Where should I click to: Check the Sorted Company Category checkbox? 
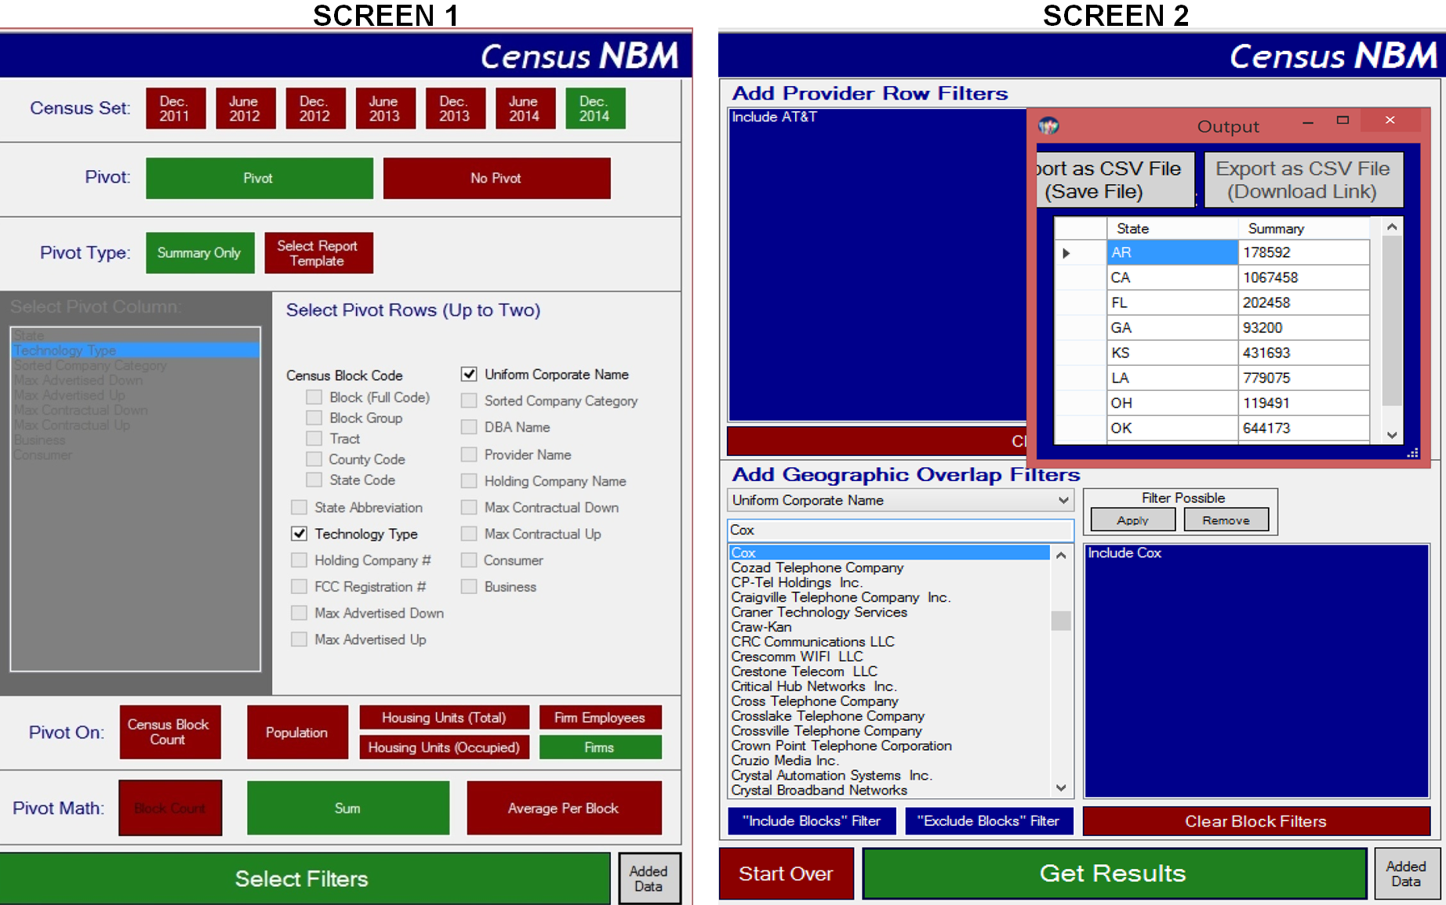tap(469, 400)
